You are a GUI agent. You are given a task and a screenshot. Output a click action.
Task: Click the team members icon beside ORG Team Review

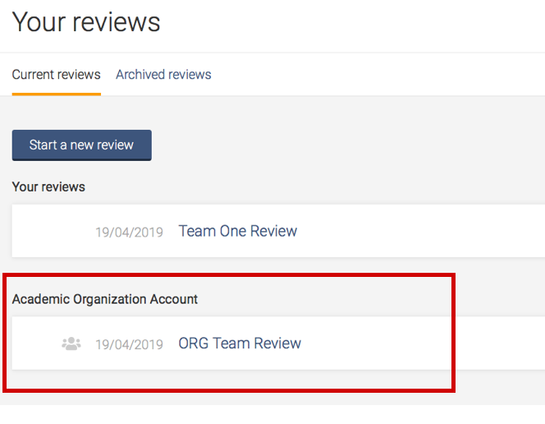point(71,343)
